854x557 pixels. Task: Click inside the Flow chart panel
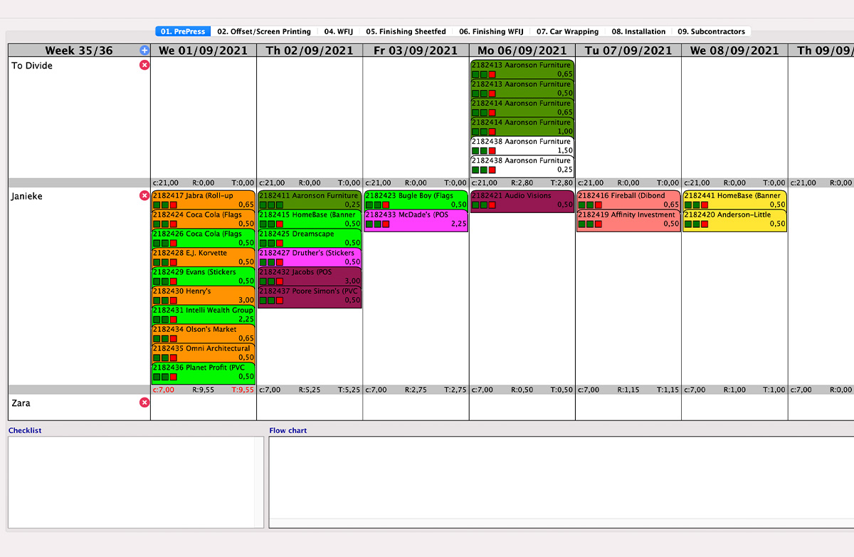[x=562, y=482]
